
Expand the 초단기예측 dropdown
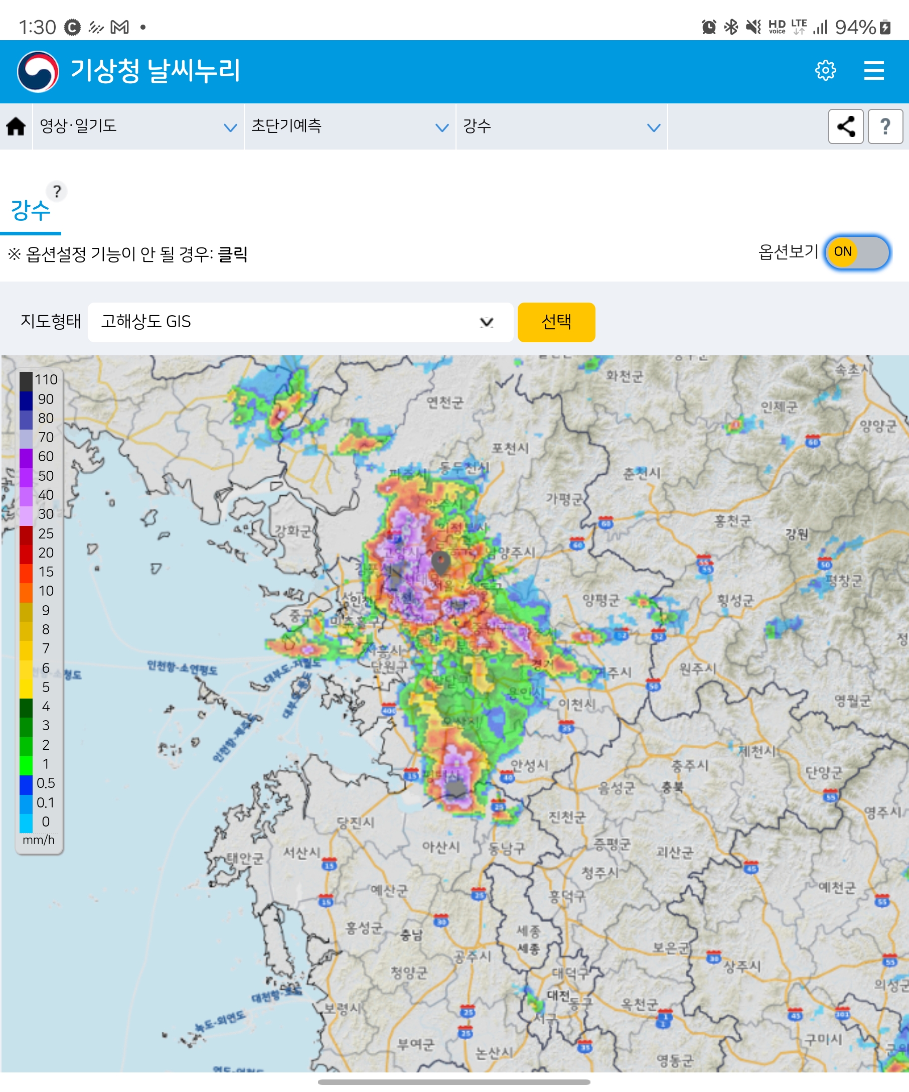(x=349, y=126)
